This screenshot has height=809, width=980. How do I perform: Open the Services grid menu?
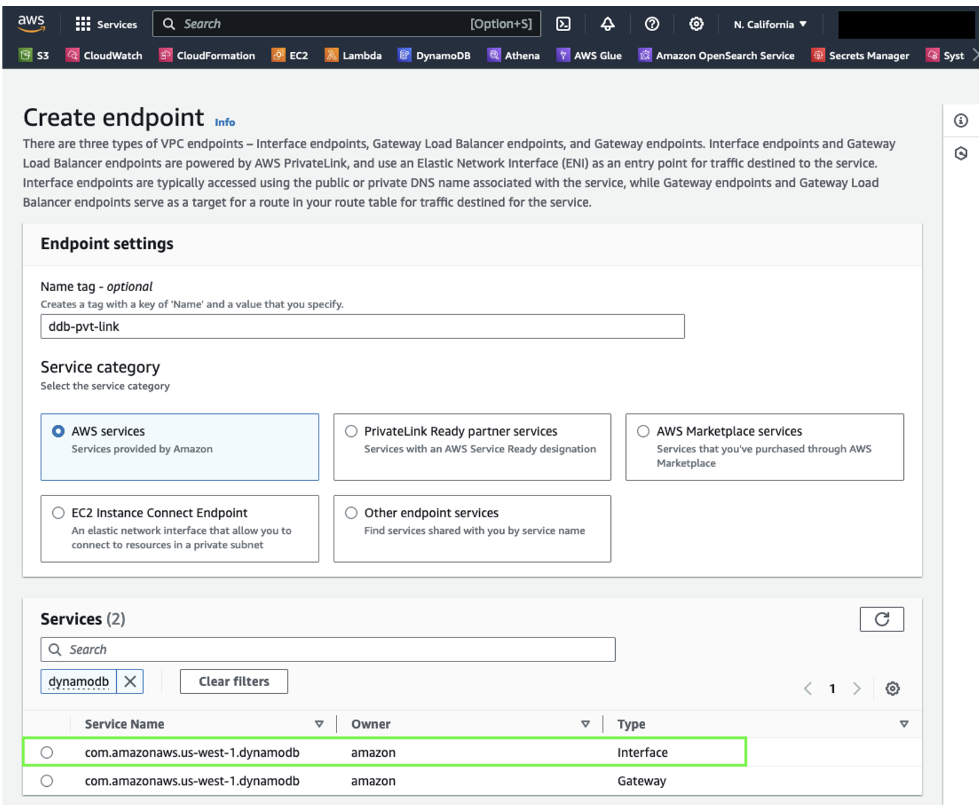point(106,24)
